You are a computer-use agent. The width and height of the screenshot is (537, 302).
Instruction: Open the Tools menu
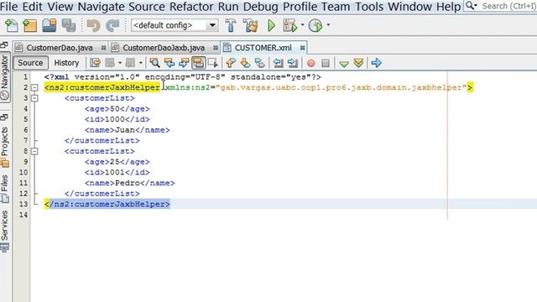click(369, 6)
